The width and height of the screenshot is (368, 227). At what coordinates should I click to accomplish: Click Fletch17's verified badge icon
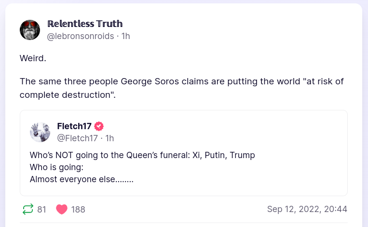coord(99,126)
